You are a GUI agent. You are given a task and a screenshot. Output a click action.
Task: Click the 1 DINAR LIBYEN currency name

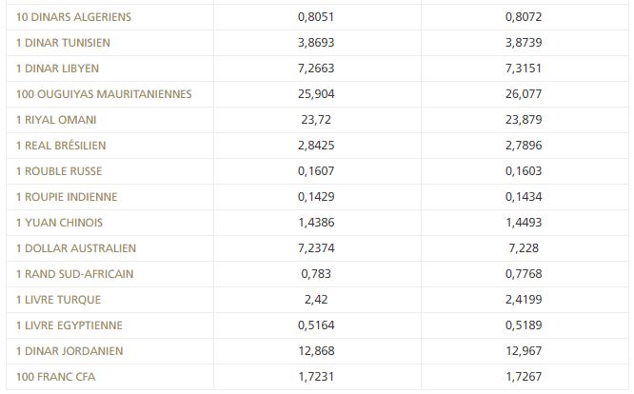point(57,69)
